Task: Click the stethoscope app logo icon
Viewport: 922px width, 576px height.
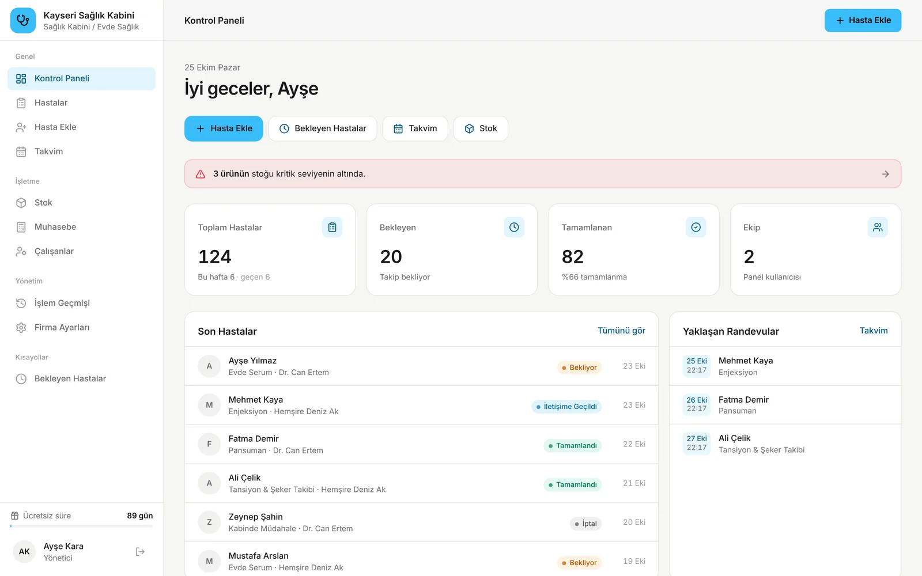Action: [23, 20]
